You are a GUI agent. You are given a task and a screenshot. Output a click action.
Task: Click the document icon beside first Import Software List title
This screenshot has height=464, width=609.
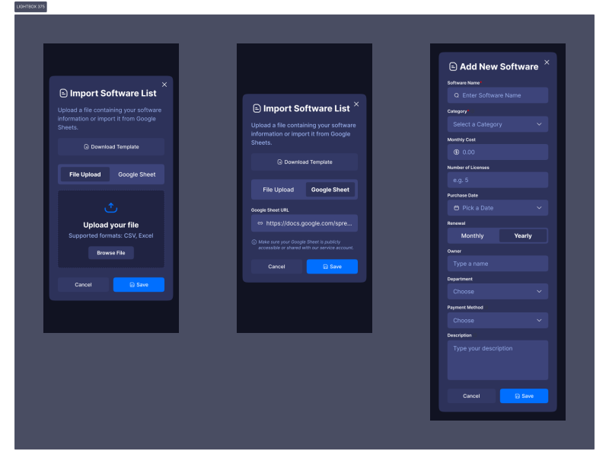(63, 93)
